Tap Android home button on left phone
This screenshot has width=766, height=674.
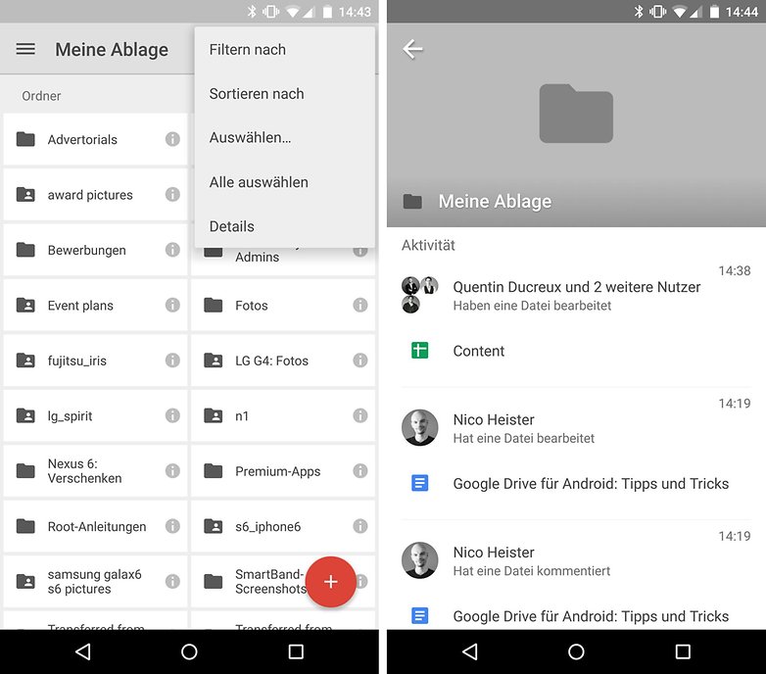[x=189, y=651]
